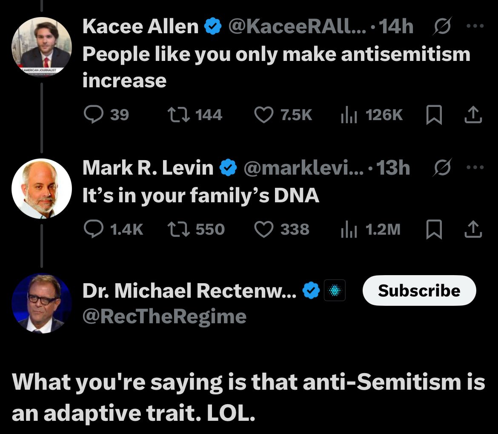Open Mark R. Levin's profile picture
Image resolution: width=498 pixels, height=434 pixels.
(42, 189)
